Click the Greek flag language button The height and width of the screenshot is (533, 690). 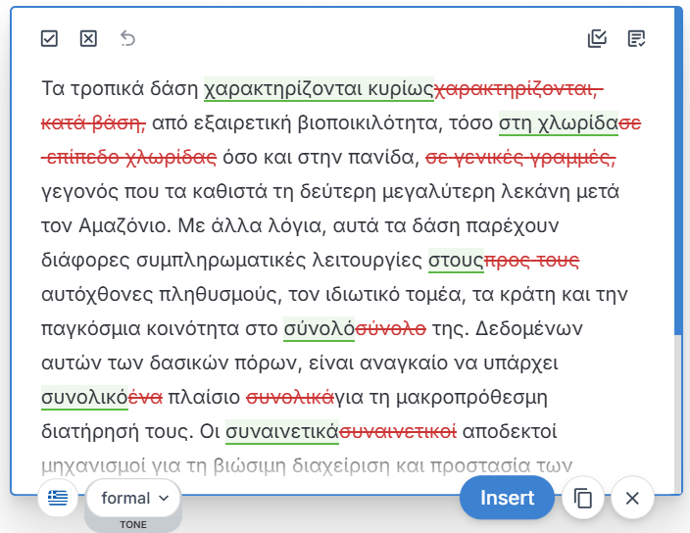pos(58,499)
